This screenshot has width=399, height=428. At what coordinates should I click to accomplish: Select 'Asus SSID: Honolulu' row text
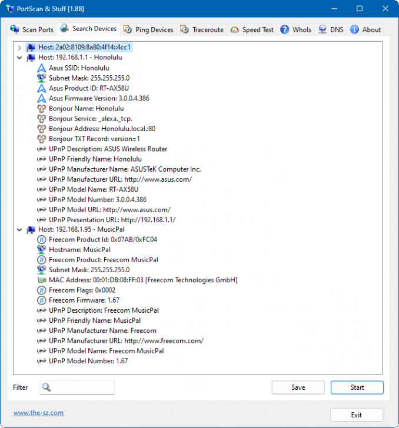coord(79,68)
